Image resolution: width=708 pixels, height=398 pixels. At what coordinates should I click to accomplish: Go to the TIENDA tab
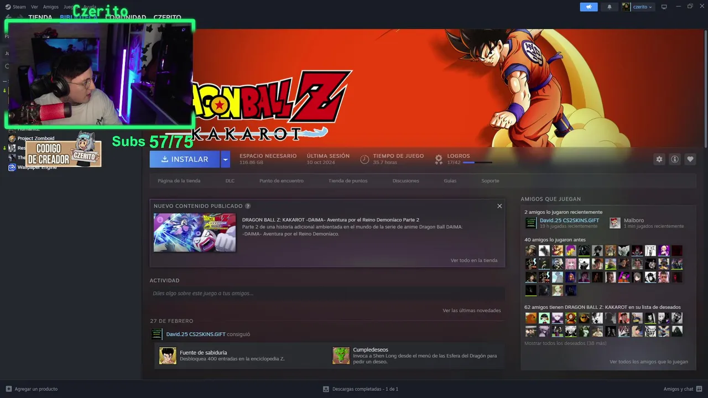tap(40, 18)
